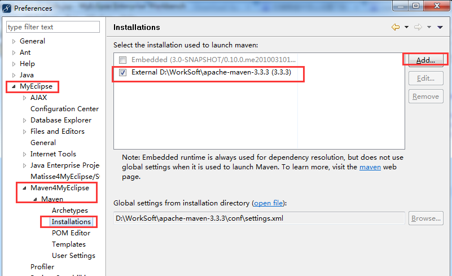Viewport: 452px width, 276px height.
Task: Expand the Internet Tools node arrow
Action: click(x=24, y=154)
